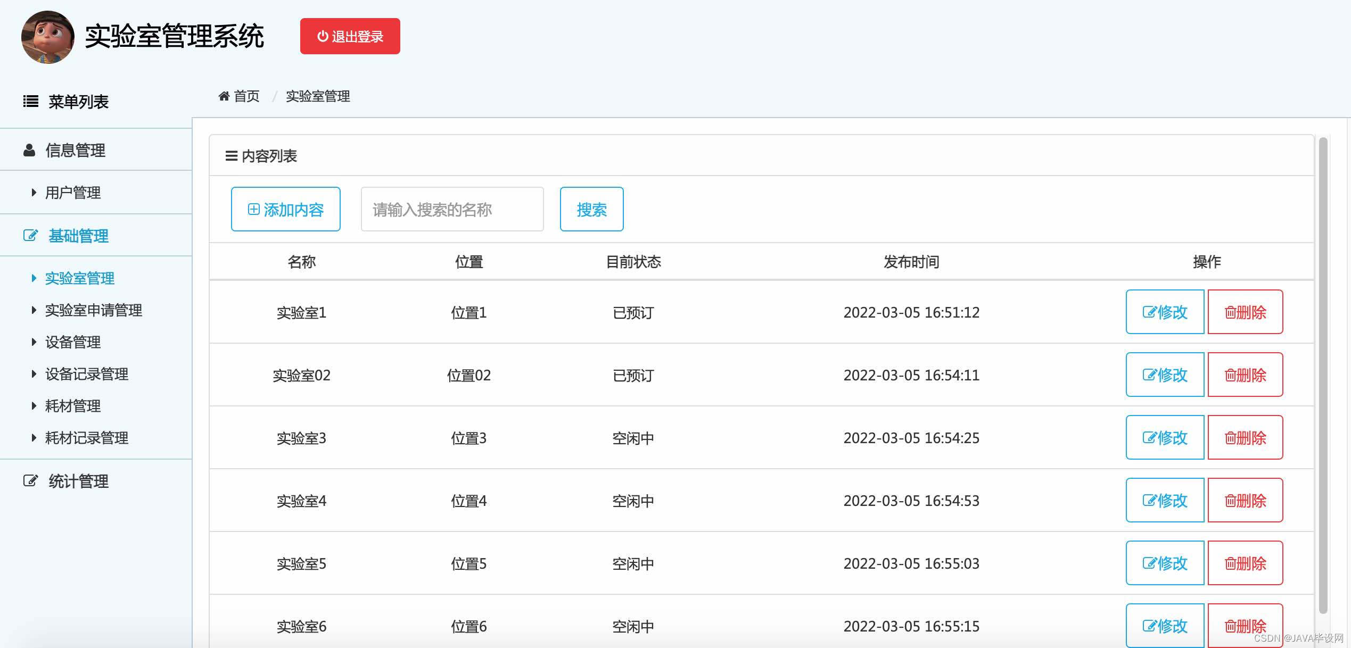
Task: Expand 设备管理 arrow in sidebar
Action: tap(34, 342)
